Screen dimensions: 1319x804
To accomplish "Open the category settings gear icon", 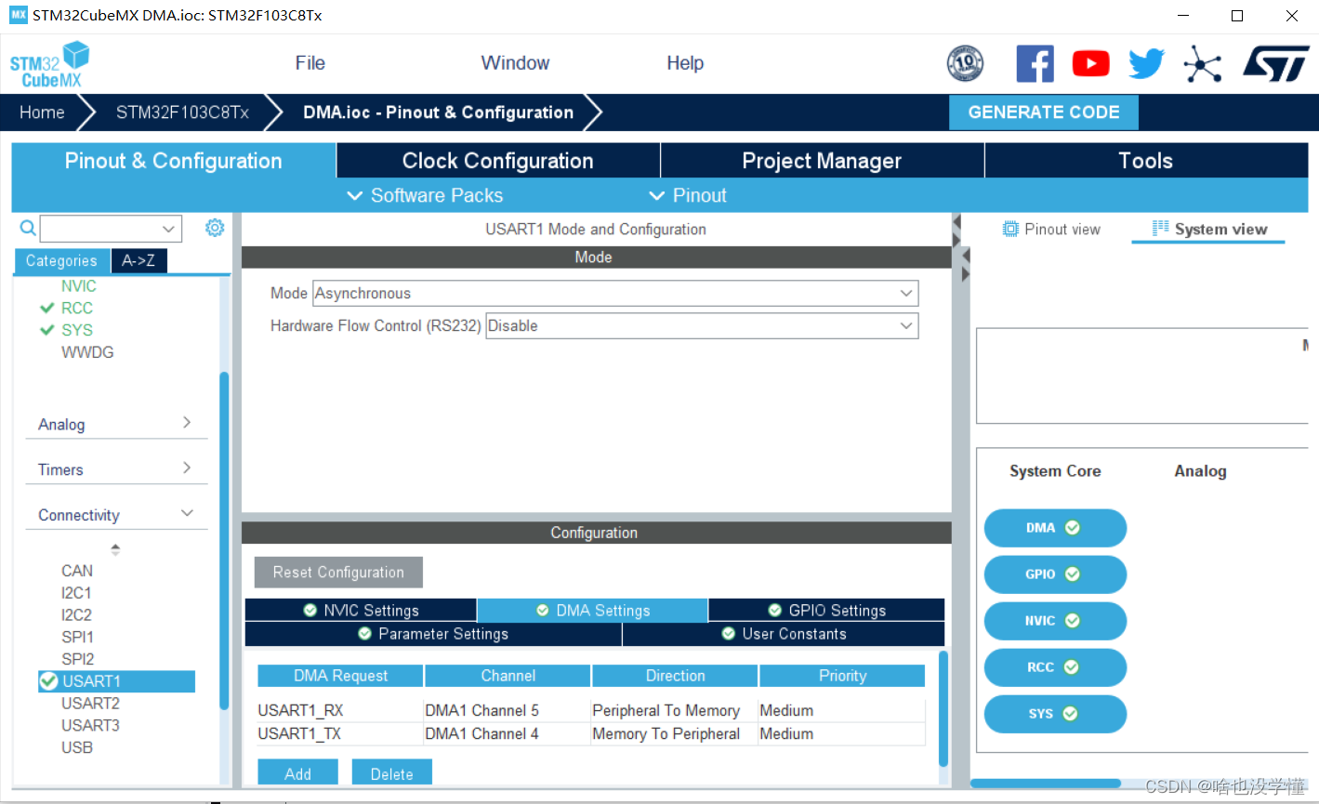I will pyautogui.click(x=215, y=228).
